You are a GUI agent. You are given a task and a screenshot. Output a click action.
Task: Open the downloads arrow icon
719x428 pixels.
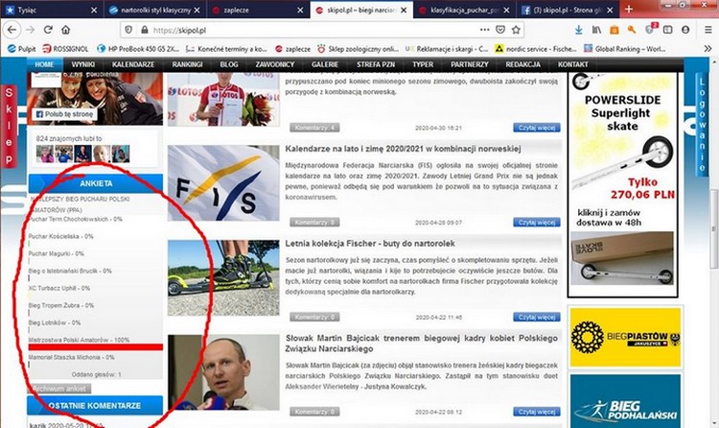(579, 30)
